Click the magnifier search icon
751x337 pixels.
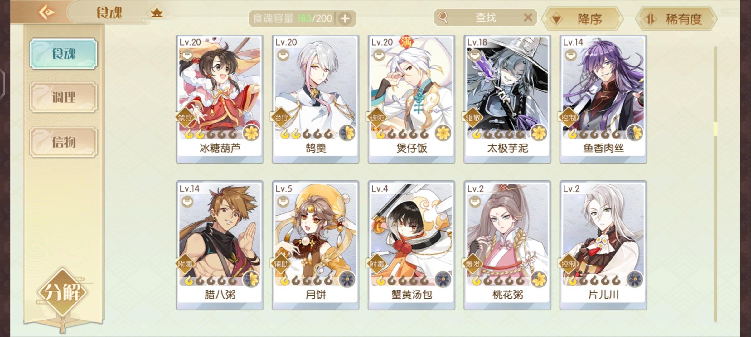[x=443, y=17]
